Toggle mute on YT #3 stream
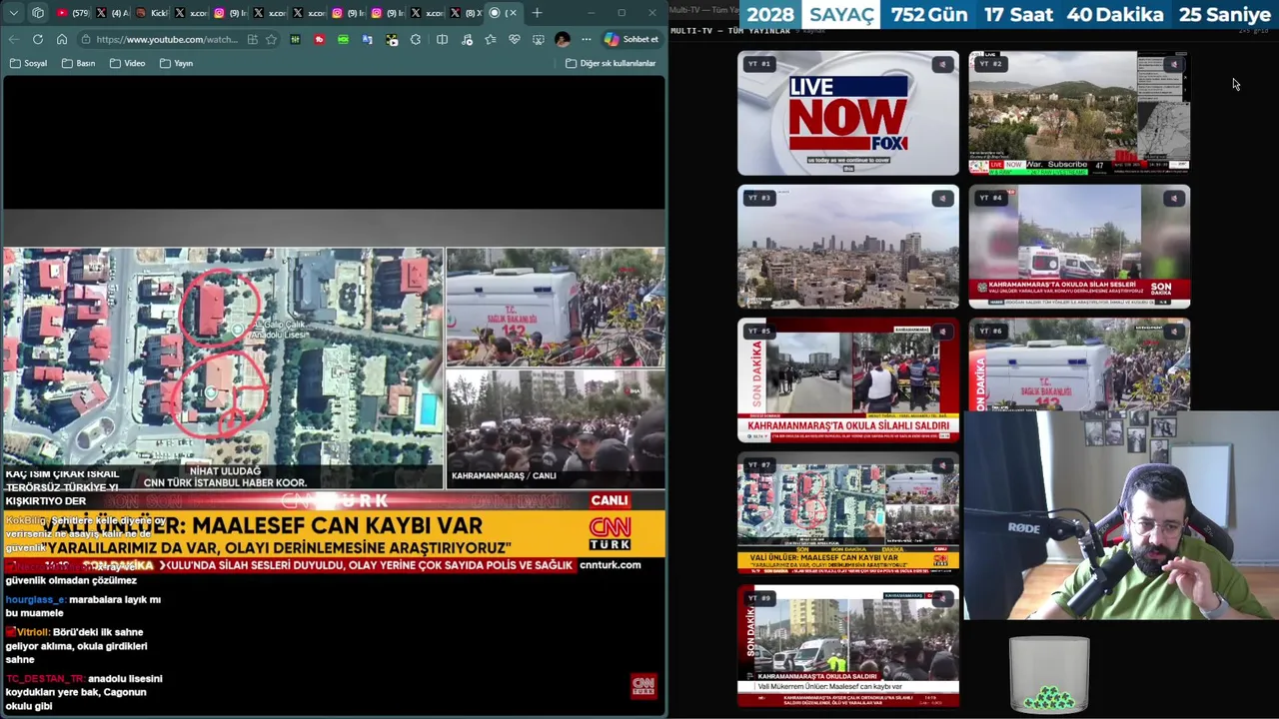The height and width of the screenshot is (719, 1279). point(942,199)
